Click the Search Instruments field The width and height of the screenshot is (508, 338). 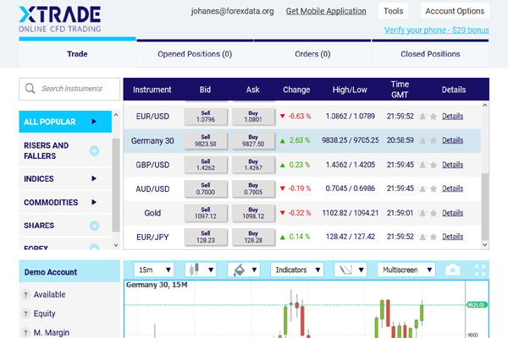coord(69,89)
